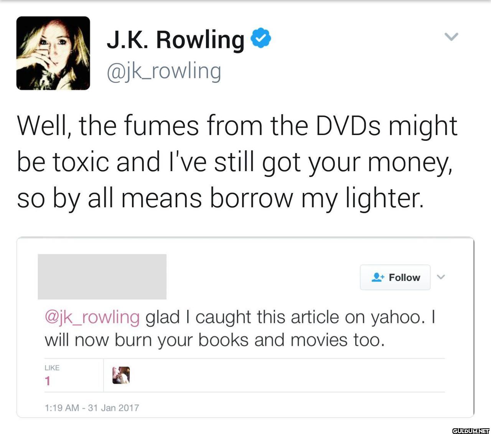The width and height of the screenshot is (491, 434).
Task: Expand the tweet options chevron at top right
Action: (x=451, y=37)
